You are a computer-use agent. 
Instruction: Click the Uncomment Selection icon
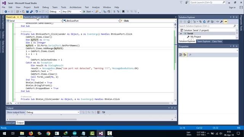pyautogui.click(x=118, y=12)
